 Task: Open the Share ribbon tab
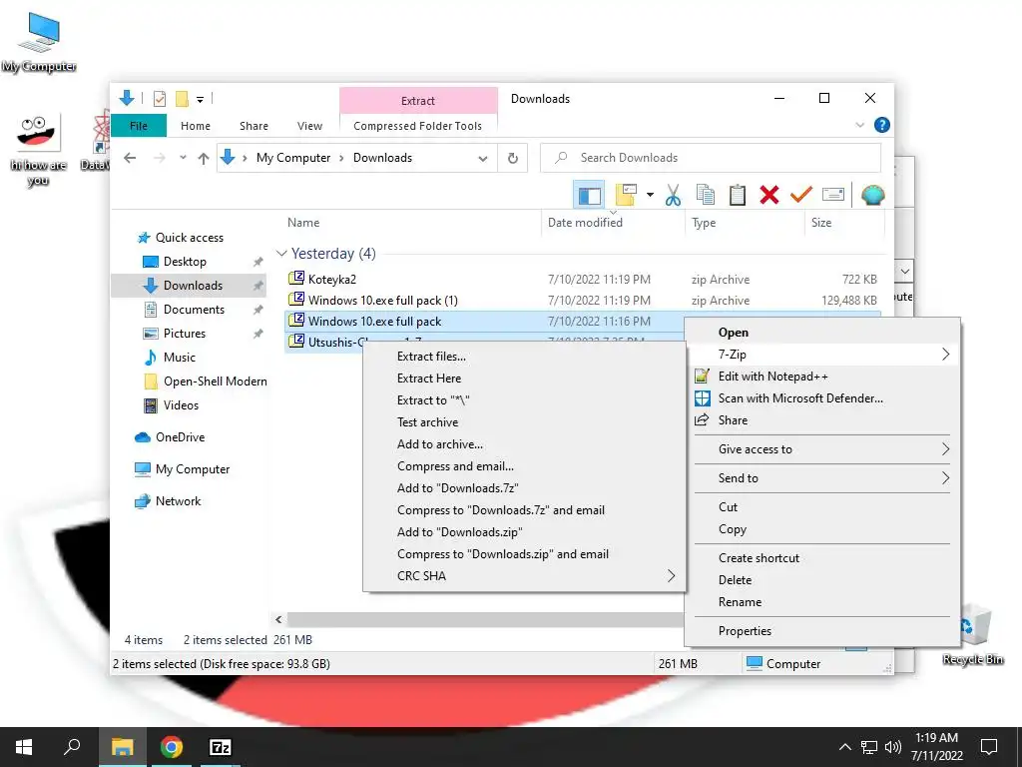[254, 126]
